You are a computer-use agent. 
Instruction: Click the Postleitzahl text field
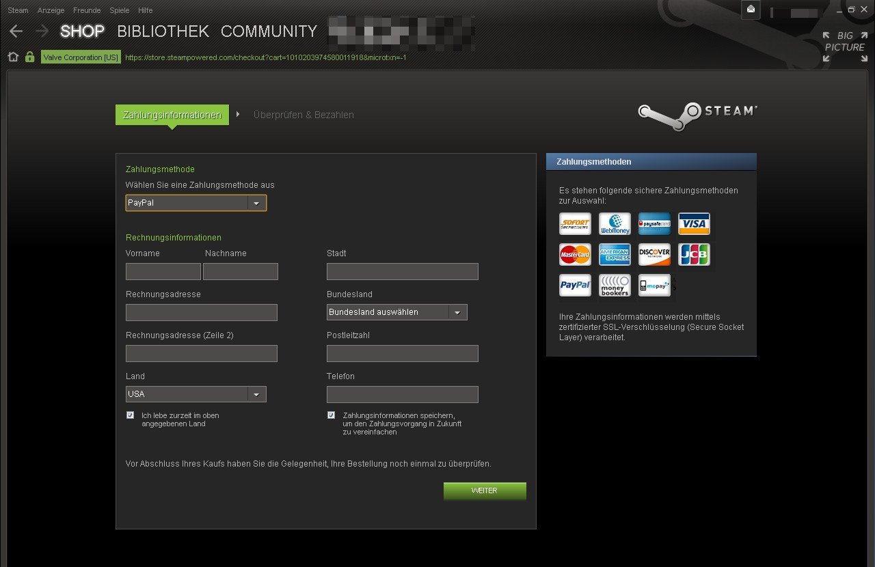tap(403, 353)
